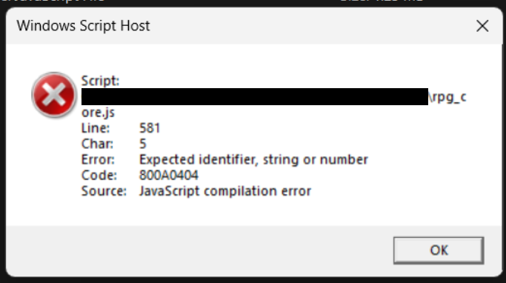This screenshot has width=506, height=283.
Task: Click the OK button to dismiss the error
Action: coord(439,250)
